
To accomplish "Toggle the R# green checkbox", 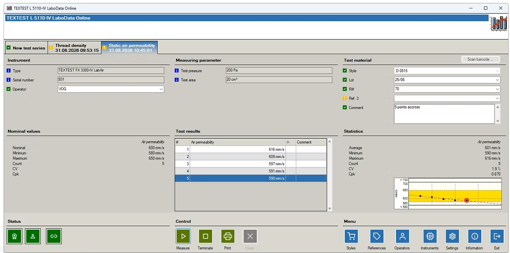I will point(345,89).
